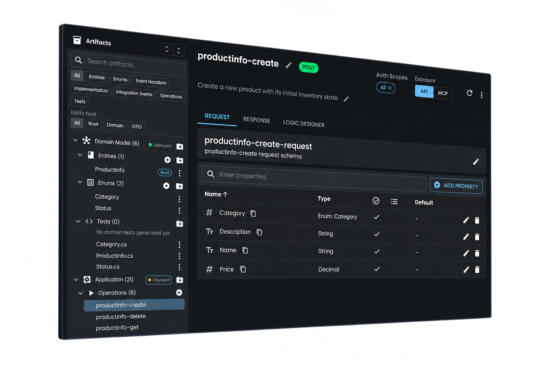Select API exposure option
Viewport: 549px width, 366px height.
[424, 91]
